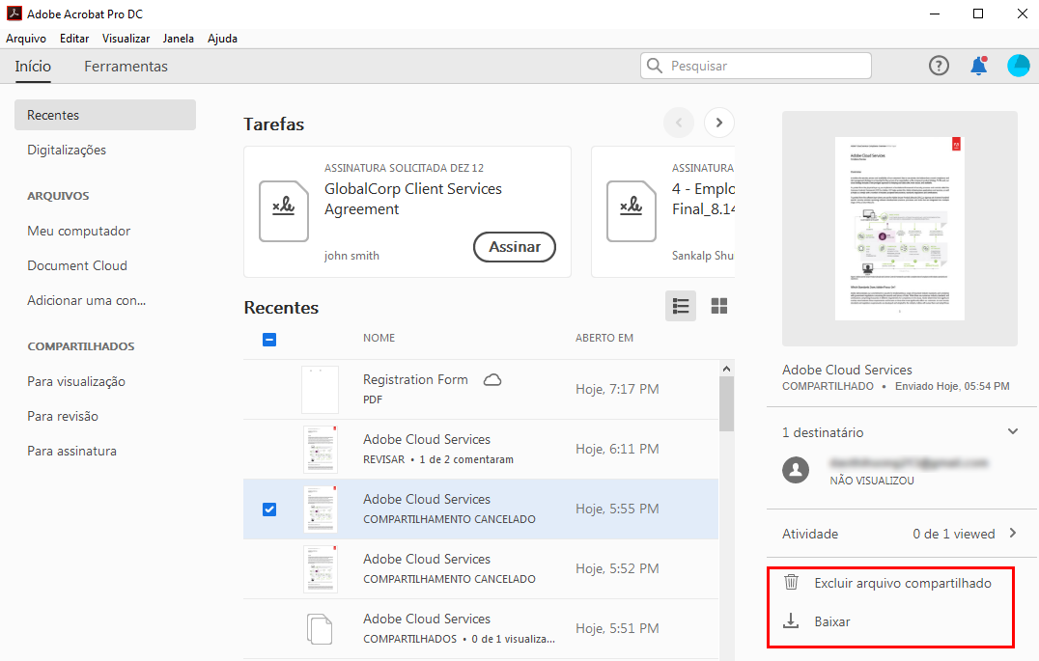Click Baixar to download file
1039x661 pixels.
click(x=832, y=622)
